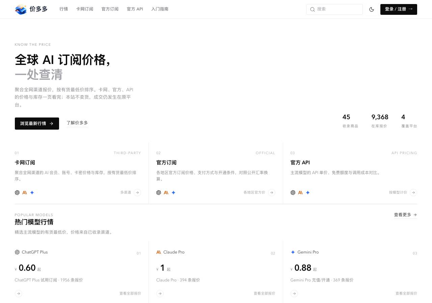
Task: Click the arrow circle next to 多渠道
Action: pos(137,193)
